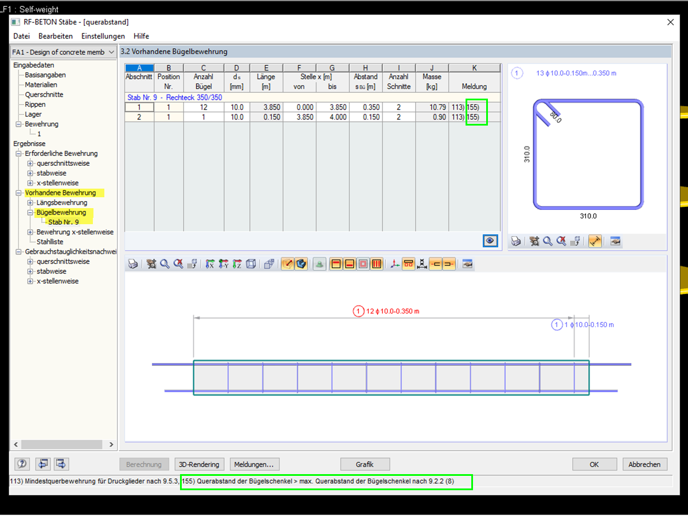Toggle the eye view-mode button below the table
The height and width of the screenshot is (516, 688).
(x=490, y=241)
